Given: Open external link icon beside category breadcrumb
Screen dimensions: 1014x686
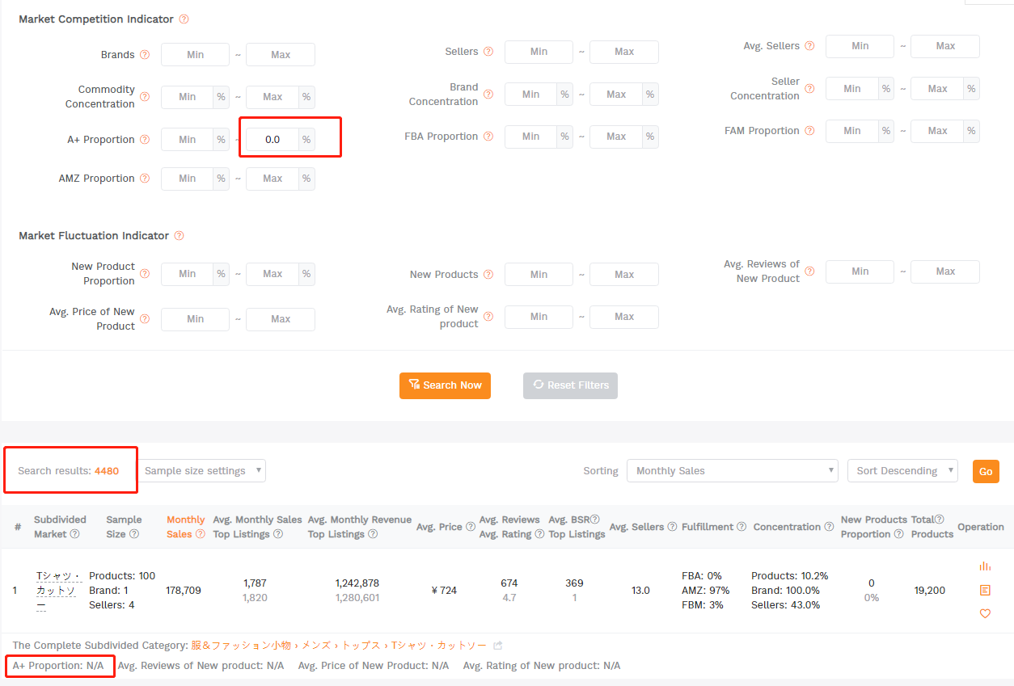Looking at the screenshot, I should tap(498, 646).
